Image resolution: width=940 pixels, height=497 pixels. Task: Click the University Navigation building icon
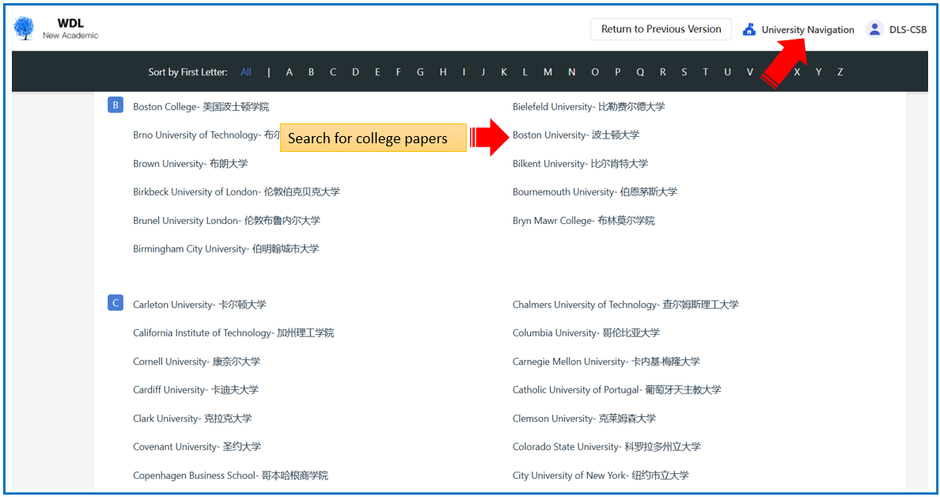[749, 29]
